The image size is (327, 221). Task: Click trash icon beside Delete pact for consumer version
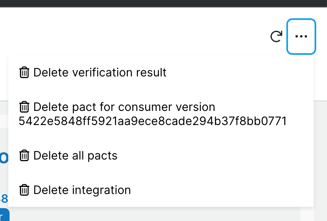tap(24, 107)
